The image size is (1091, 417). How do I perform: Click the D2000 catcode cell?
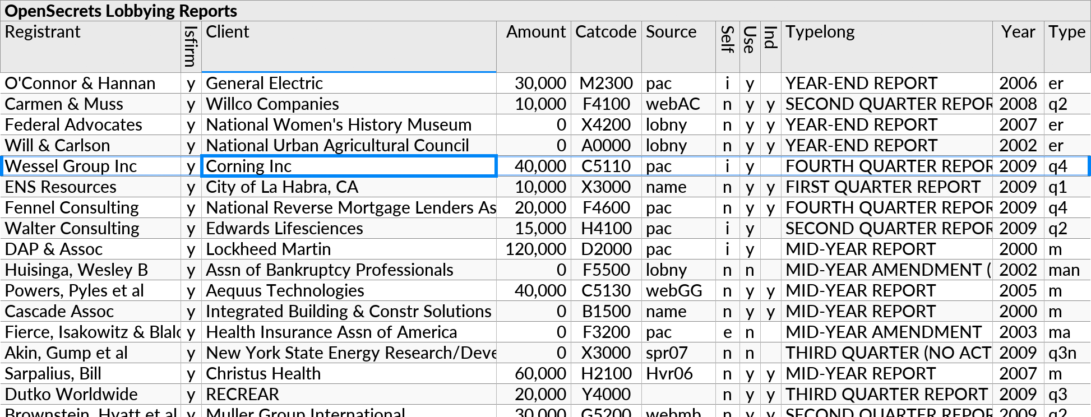point(606,249)
